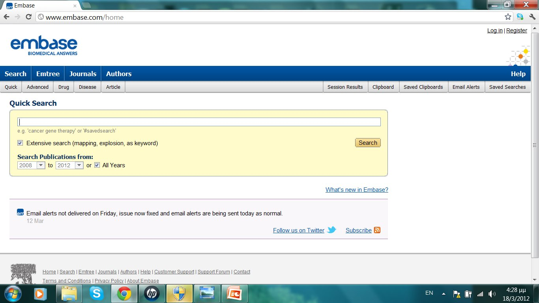Open the 2008 start year dropdown
Screen dimensions: 539x303
(31, 165)
